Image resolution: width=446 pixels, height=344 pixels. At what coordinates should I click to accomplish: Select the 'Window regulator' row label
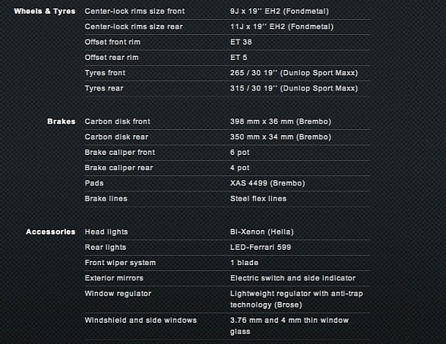118,293
